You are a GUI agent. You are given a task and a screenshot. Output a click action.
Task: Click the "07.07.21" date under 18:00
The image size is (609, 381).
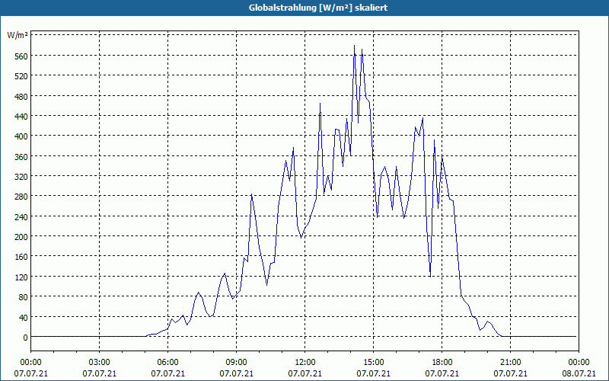[x=442, y=373]
